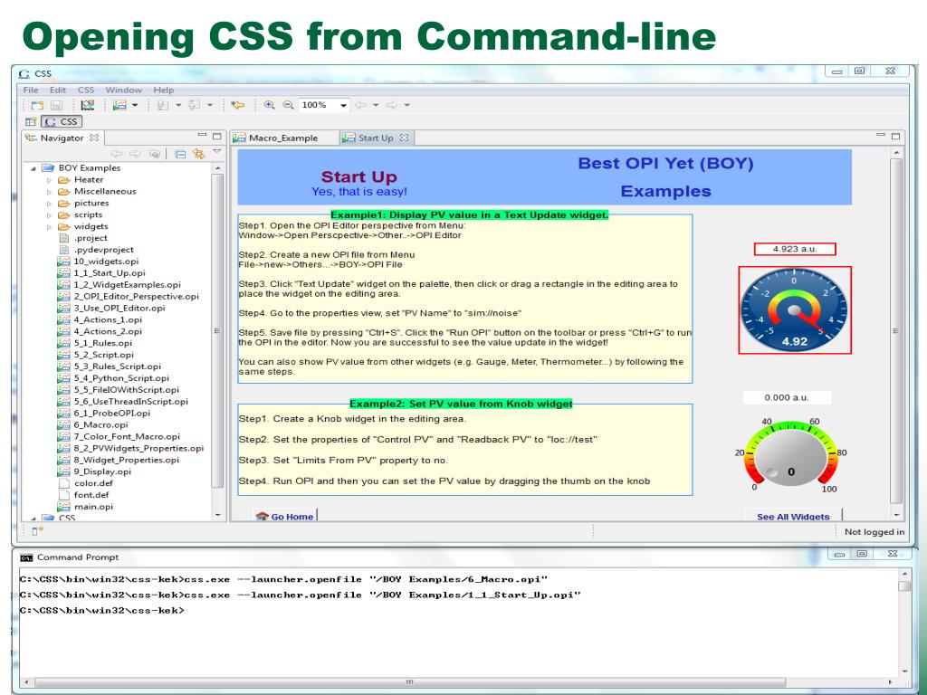Close the Navigator view tab
Image resolution: width=927 pixels, height=695 pixels.
[x=94, y=138]
